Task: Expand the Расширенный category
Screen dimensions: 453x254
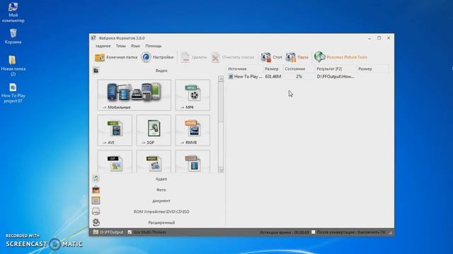Action: 158,223
